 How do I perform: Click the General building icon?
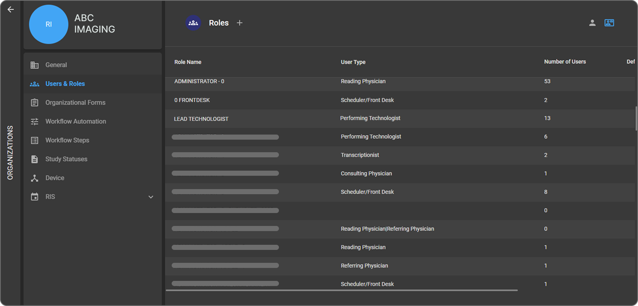[35, 65]
